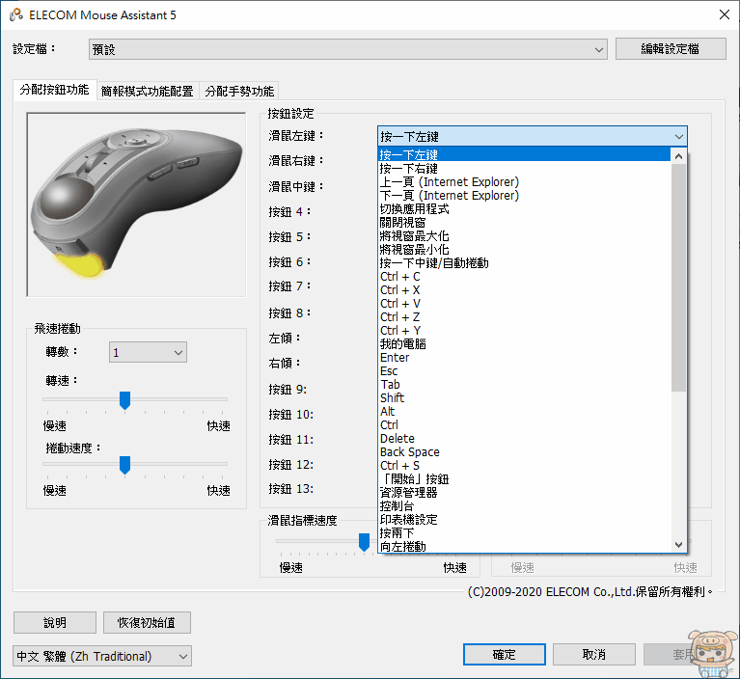This screenshot has width=740, height=679.
Task: Switch to the 簡報模式功能配置 tab
Action: point(148,91)
